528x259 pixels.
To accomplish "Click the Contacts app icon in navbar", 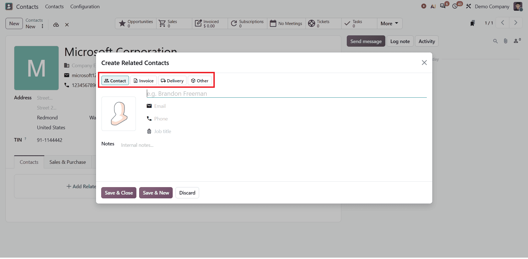I will coord(9,6).
